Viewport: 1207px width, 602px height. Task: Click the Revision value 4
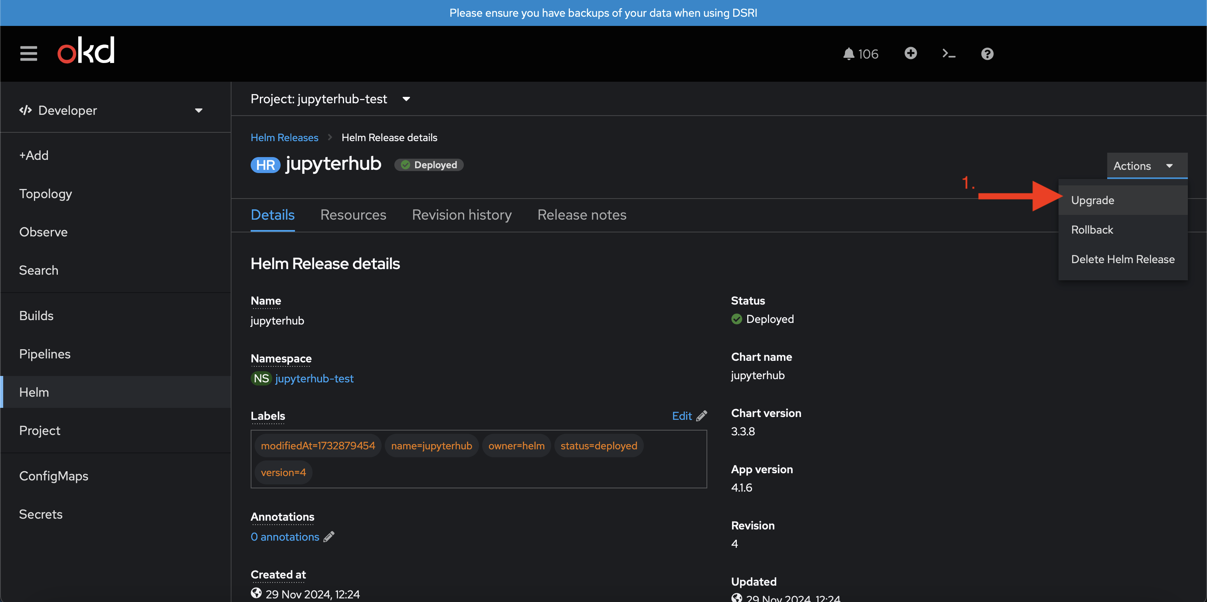[x=735, y=544]
